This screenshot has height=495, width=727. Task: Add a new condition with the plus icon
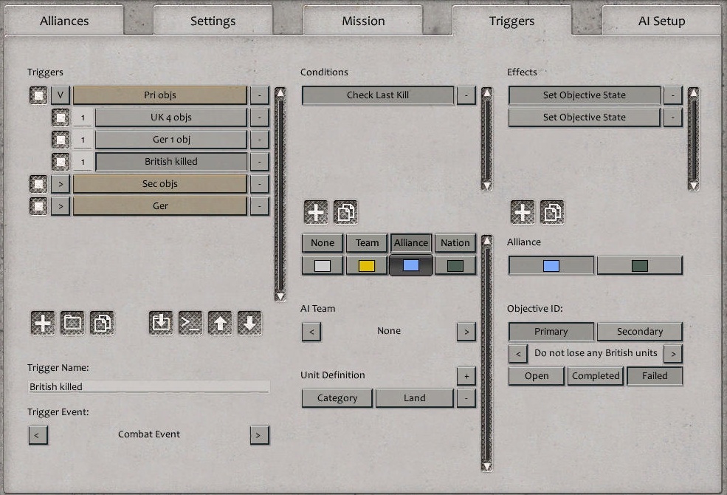315,211
